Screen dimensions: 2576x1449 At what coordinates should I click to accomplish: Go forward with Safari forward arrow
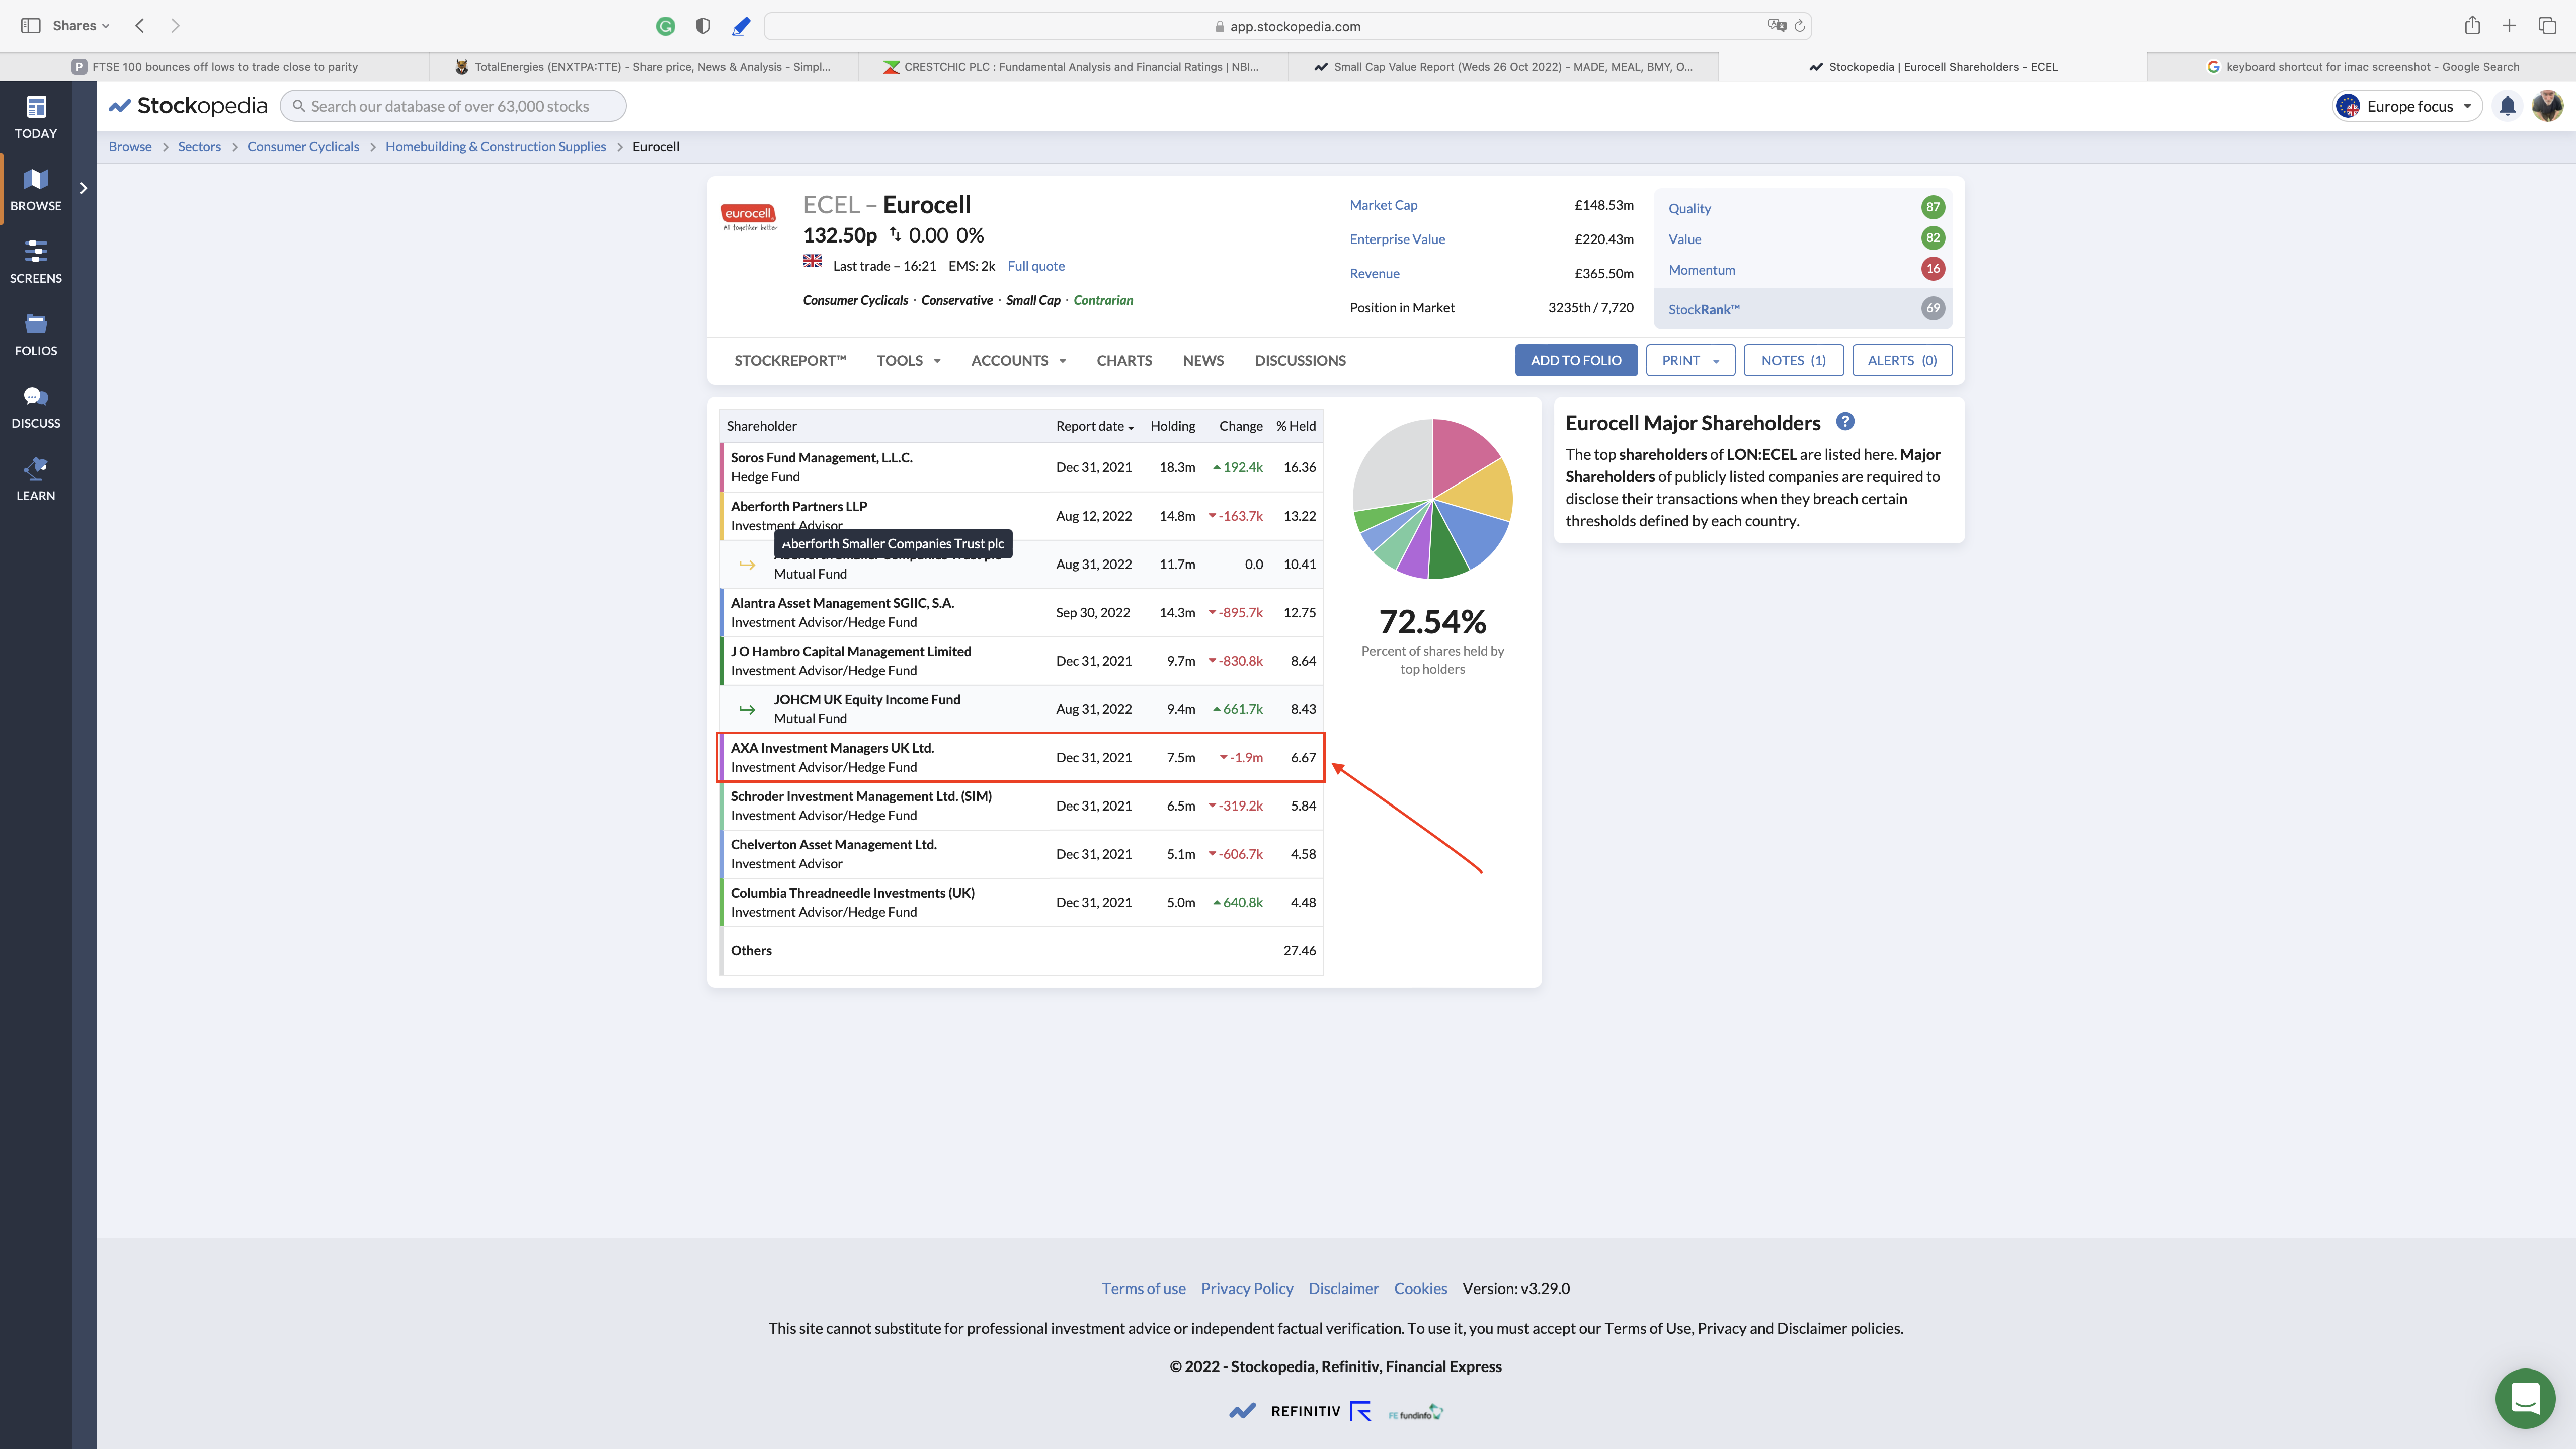click(x=175, y=26)
